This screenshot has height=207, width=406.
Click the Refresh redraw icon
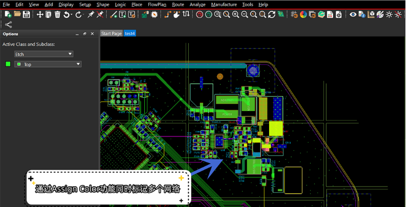[x=271, y=14]
